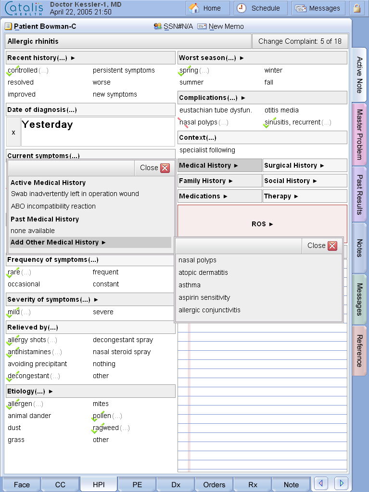
Task: Expand the Family History section
Action: point(220,181)
